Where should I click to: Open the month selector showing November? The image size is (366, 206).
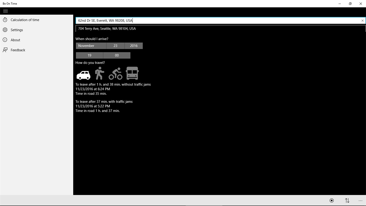(91, 46)
